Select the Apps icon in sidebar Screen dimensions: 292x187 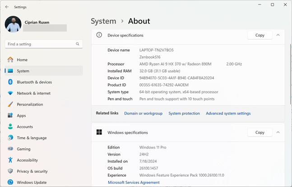point(10,115)
